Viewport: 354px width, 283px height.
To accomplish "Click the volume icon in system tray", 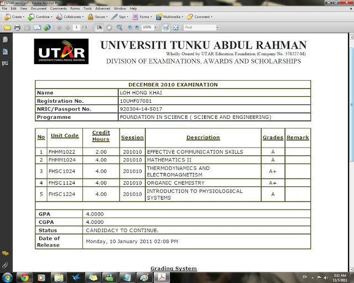I will pos(326,277).
